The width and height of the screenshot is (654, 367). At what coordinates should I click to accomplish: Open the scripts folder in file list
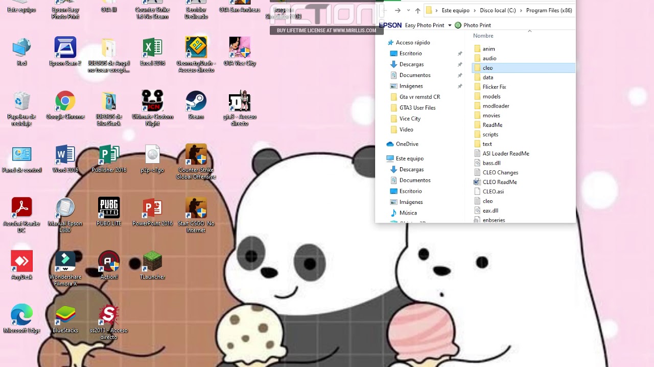coord(490,135)
